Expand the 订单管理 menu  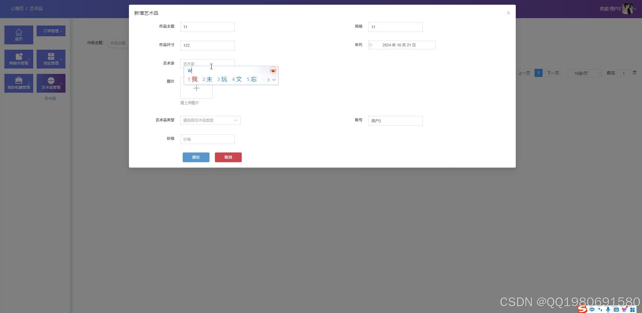click(51, 31)
